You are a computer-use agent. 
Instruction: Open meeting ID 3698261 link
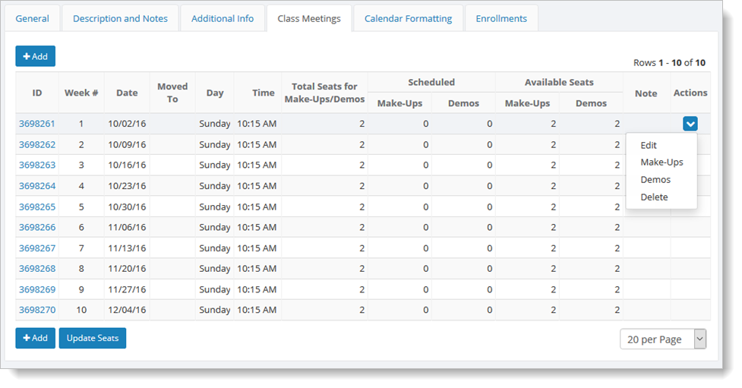click(x=37, y=124)
